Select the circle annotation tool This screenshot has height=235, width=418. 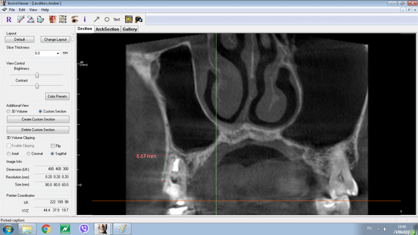107,19
